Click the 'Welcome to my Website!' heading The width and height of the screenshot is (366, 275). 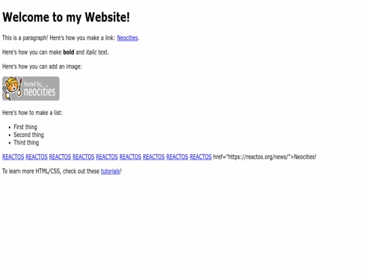66,17
